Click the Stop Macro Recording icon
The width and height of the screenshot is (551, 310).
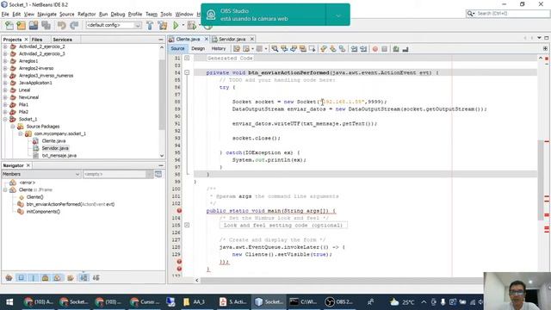tap(385, 49)
